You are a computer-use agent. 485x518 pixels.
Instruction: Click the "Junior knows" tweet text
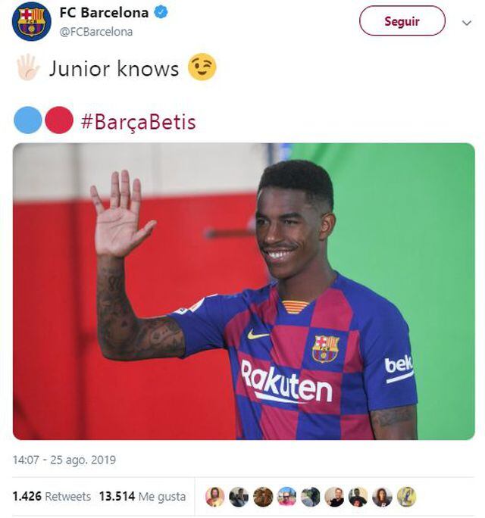pos(114,68)
